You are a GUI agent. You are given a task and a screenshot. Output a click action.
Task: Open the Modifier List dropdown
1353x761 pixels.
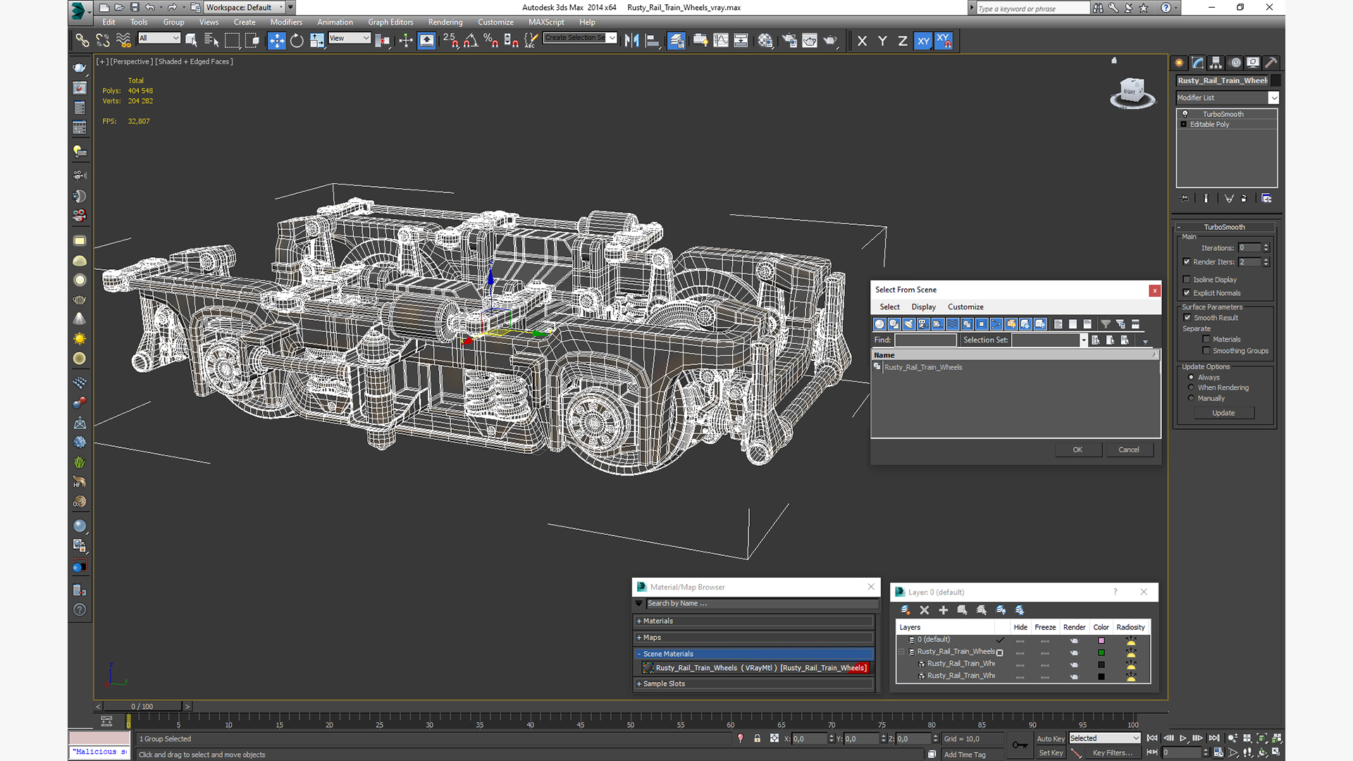[x=1227, y=98]
